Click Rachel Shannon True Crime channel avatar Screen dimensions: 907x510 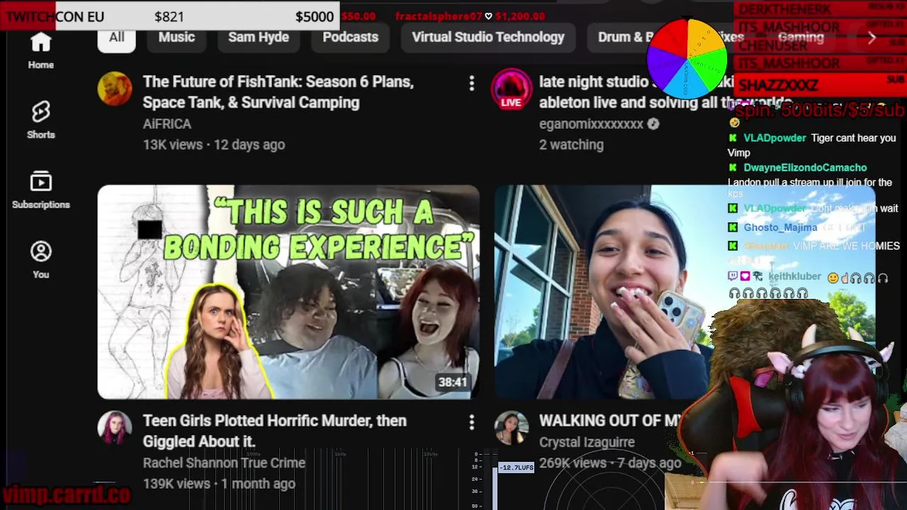(x=115, y=429)
